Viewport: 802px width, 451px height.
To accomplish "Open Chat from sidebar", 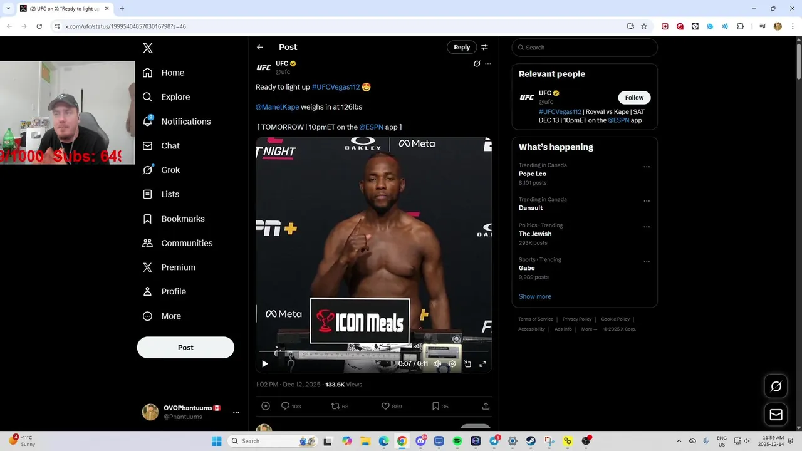I will (x=161, y=146).
